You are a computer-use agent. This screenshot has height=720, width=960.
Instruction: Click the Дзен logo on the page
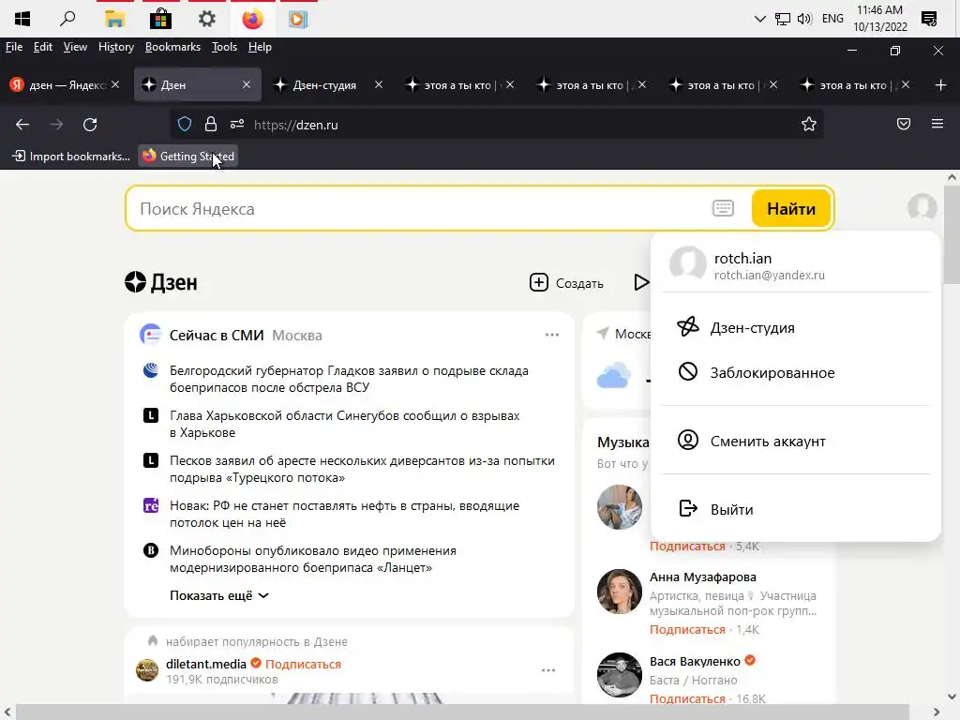161,282
